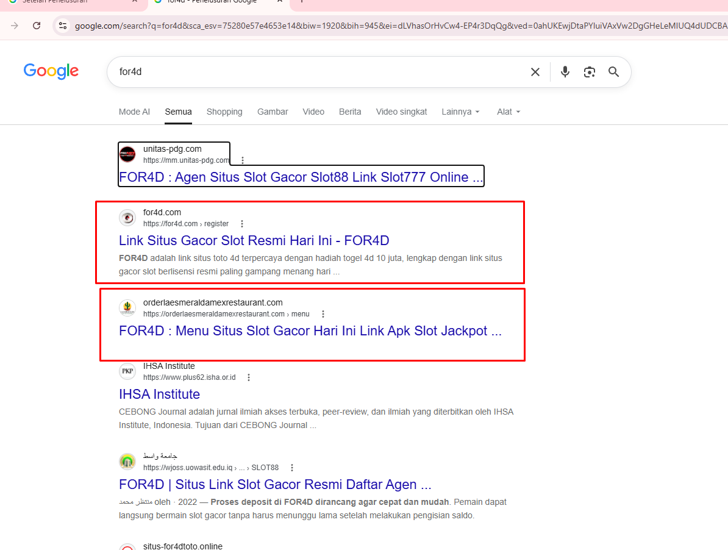The width and height of the screenshot is (728, 550).
Task: Open the IHSA Institute result title
Action: [x=159, y=394]
